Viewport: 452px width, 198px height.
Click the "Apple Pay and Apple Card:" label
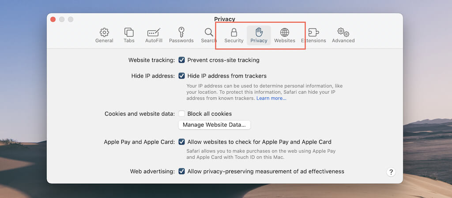point(139,142)
